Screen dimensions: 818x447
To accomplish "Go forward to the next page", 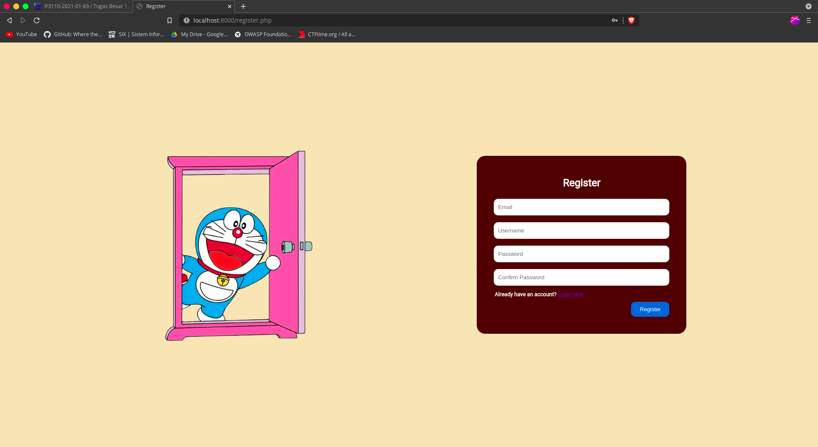I will click(x=23, y=20).
